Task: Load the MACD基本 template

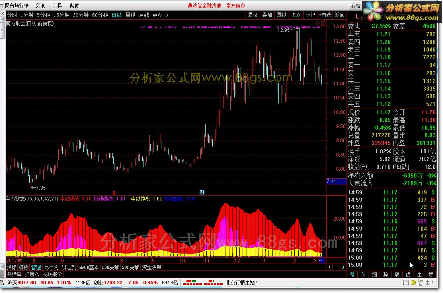Action: pos(89,267)
